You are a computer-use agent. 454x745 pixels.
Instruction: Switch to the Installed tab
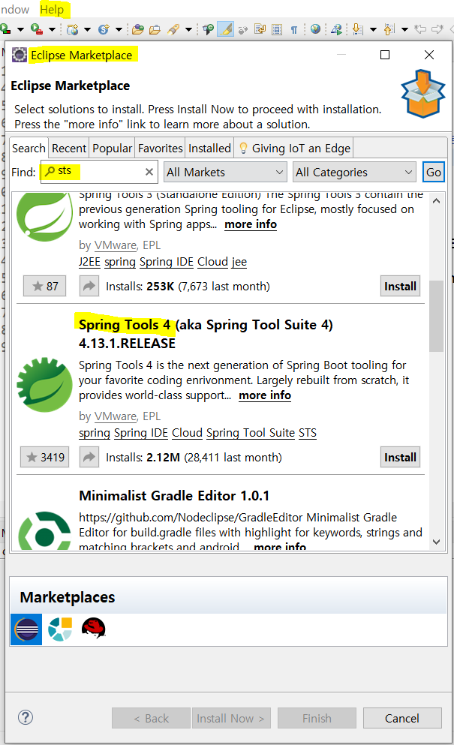pyautogui.click(x=209, y=149)
